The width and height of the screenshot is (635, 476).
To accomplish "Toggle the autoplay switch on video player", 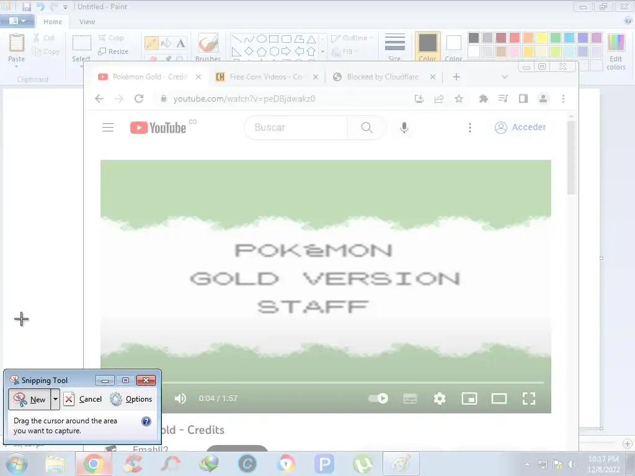I will [378, 399].
